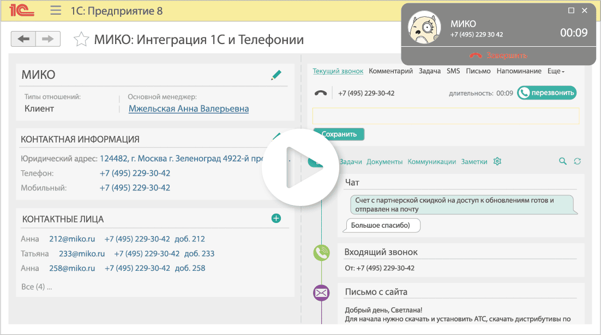Expand Все (4) to show all contact persons

click(x=35, y=286)
